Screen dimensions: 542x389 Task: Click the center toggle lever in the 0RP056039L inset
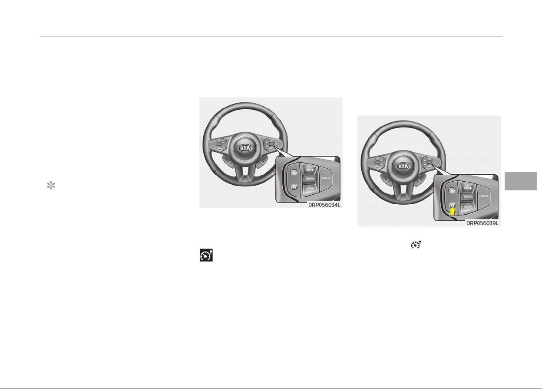point(467,198)
